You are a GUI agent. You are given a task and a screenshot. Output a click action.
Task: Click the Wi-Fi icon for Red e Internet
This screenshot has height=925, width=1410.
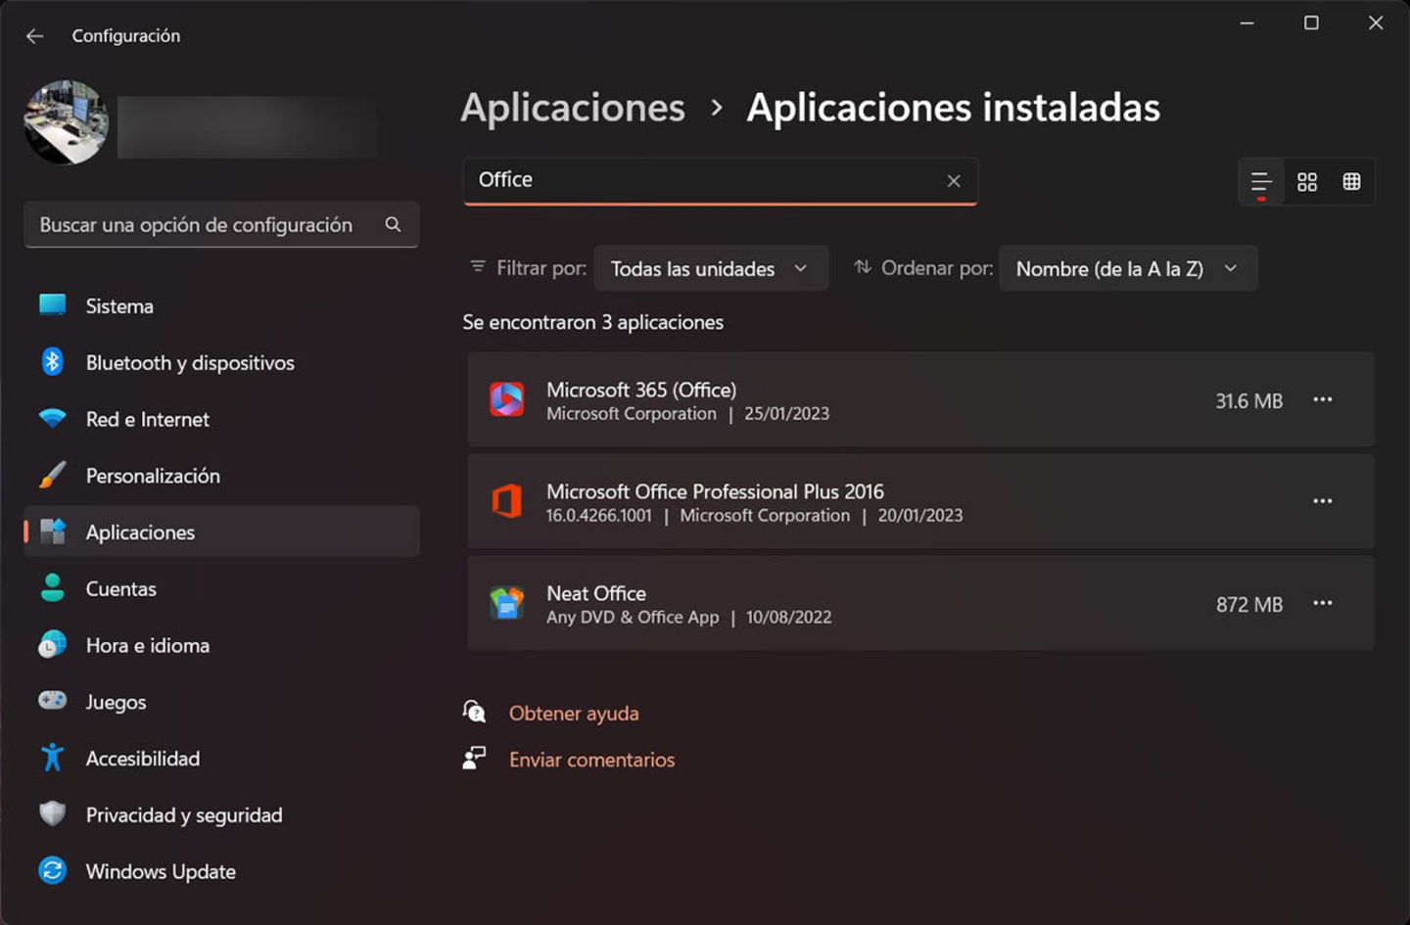coord(53,418)
